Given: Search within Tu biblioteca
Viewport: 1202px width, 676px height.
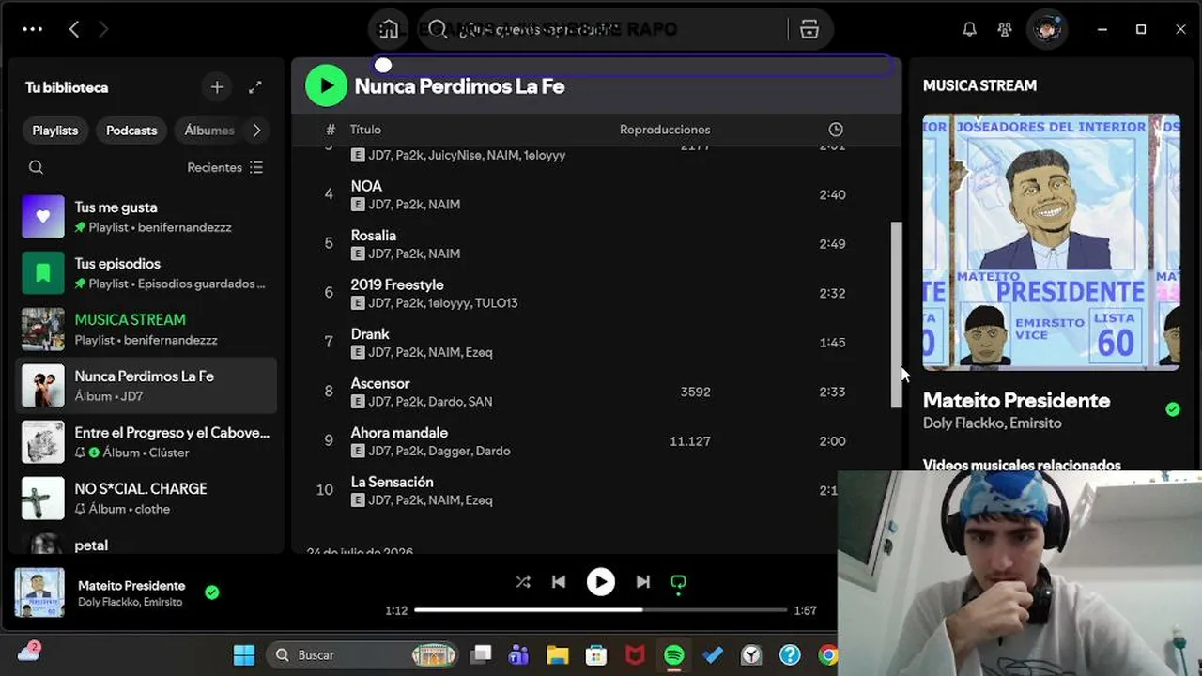Looking at the screenshot, I should tap(37, 167).
